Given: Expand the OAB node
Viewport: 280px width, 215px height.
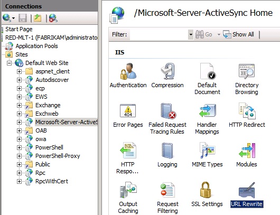Looking at the screenshot, I should [x=19, y=130].
